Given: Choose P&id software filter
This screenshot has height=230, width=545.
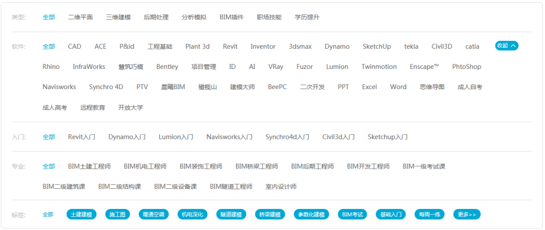Looking at the screenshot, I should (127, 46).
